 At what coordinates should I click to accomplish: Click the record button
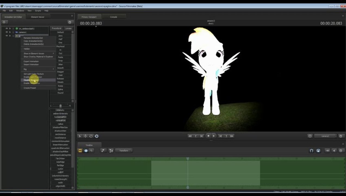pyautogui.click(x=208, y=136)
